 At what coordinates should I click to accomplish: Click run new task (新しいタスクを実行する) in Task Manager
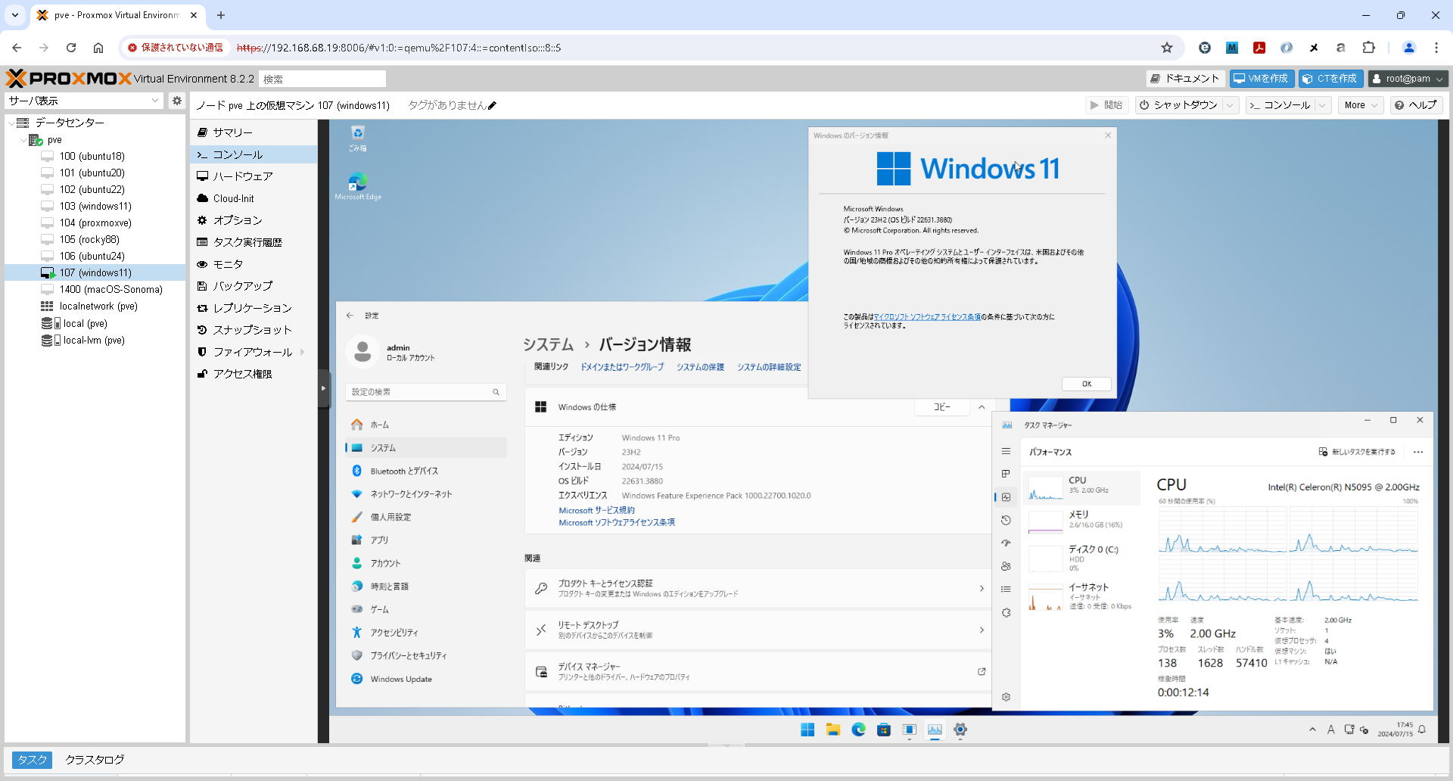click(x=1357, y=452)
